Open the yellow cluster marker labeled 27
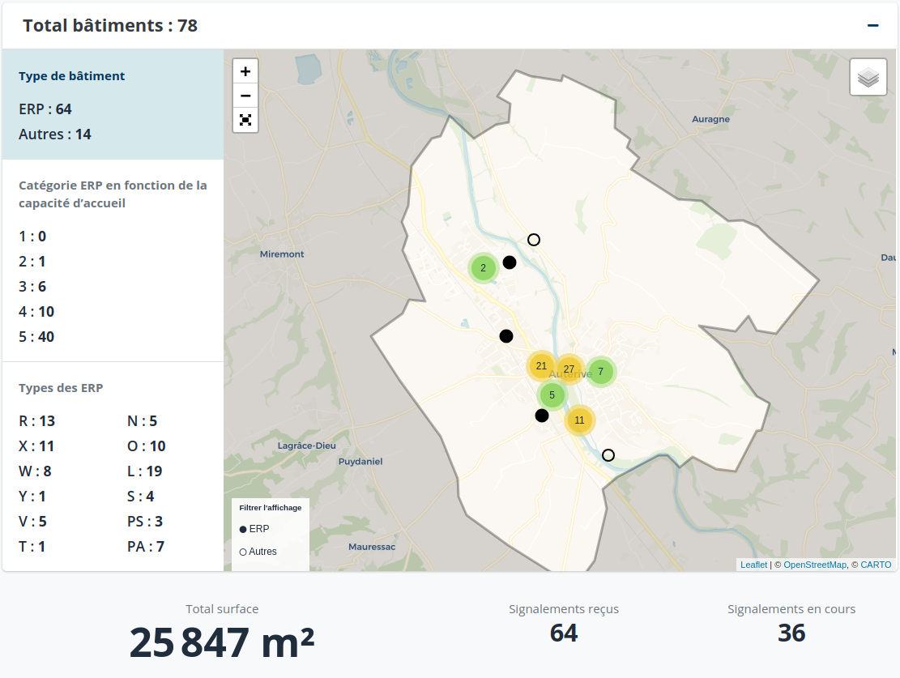This screenshot has width=900, height=678. coord(569,369)
